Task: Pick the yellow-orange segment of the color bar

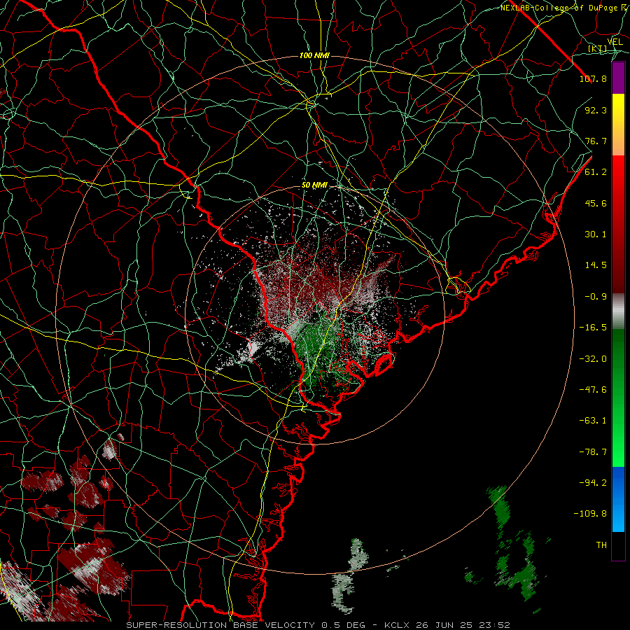Action: point(618,125)
